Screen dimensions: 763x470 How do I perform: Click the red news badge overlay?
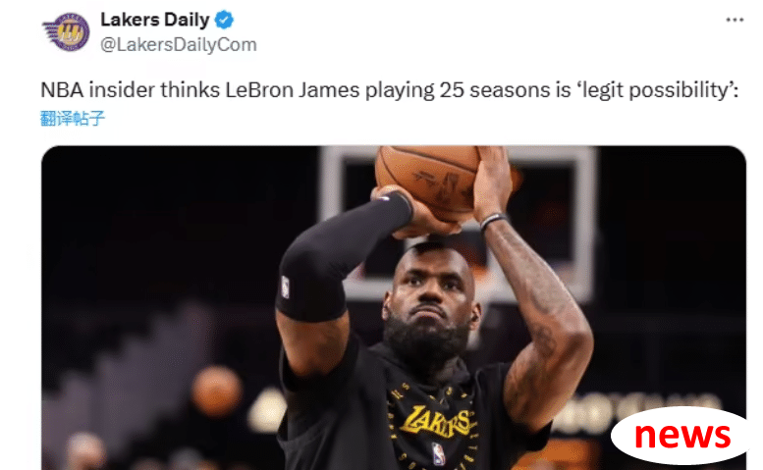coord(681,436)
